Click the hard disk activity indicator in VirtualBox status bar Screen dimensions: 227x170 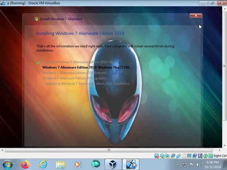coord(157,156)
